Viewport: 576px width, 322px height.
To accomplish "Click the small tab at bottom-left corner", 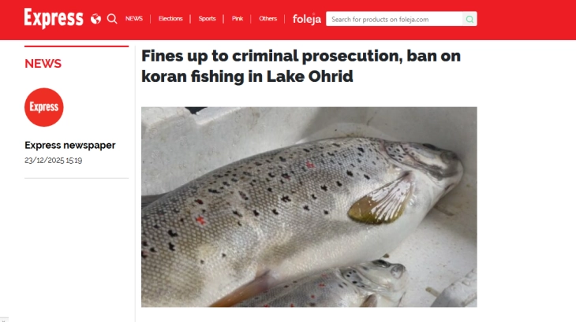I will 4,320.
